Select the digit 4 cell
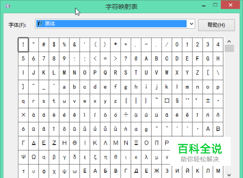Viewport: 243px width, 178px height. 218,45
